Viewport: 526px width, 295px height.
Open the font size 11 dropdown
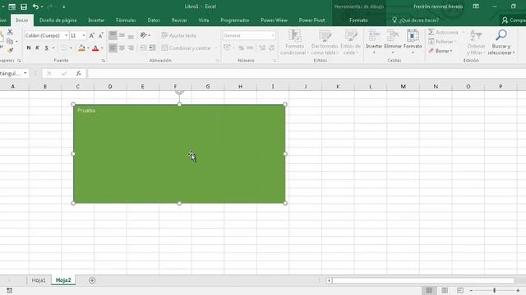84,35
